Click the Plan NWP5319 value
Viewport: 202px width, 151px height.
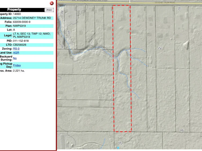click(19, 26)
